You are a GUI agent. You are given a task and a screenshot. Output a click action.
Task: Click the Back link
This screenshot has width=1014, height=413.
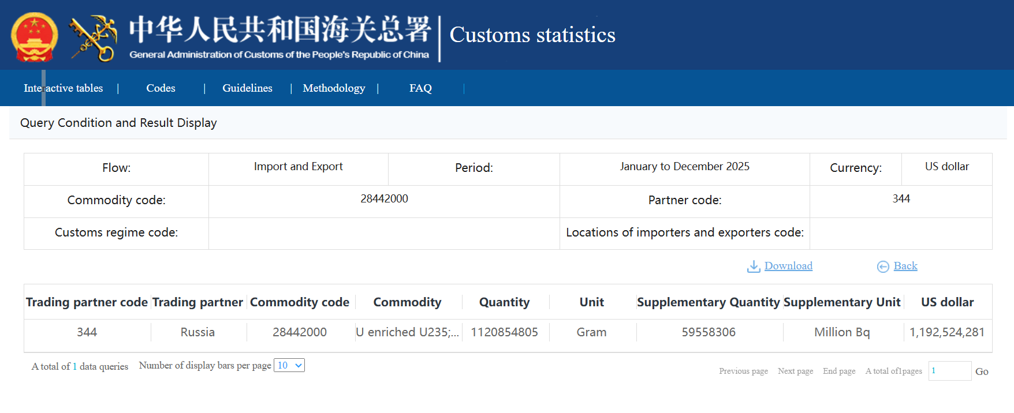click(905, 266)
